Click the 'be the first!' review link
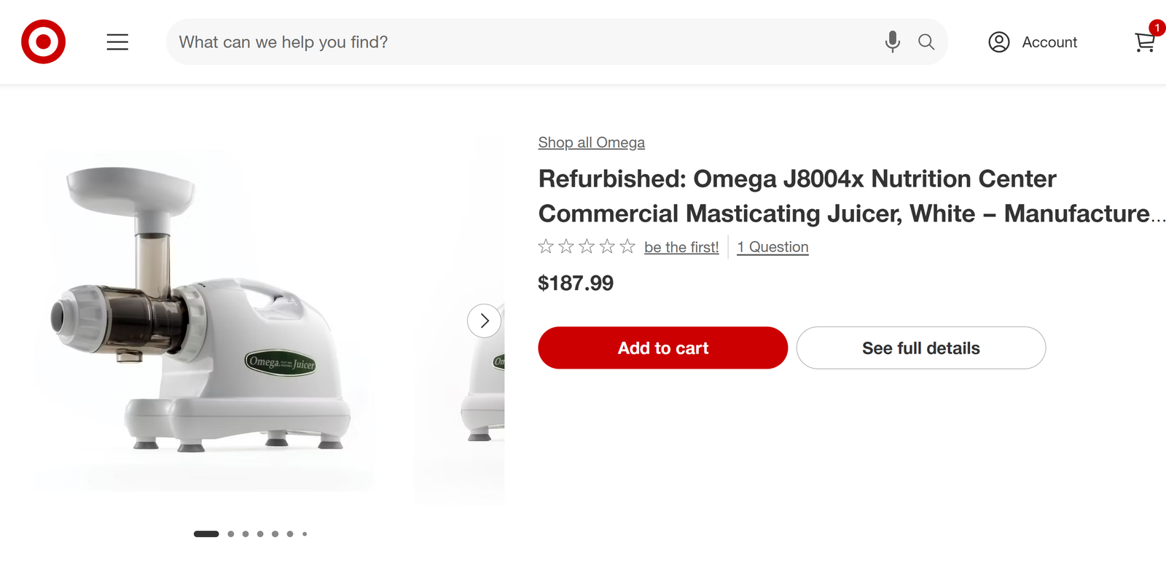The height and width of the screenshot is (561, 1166). (x=681, y=248)
